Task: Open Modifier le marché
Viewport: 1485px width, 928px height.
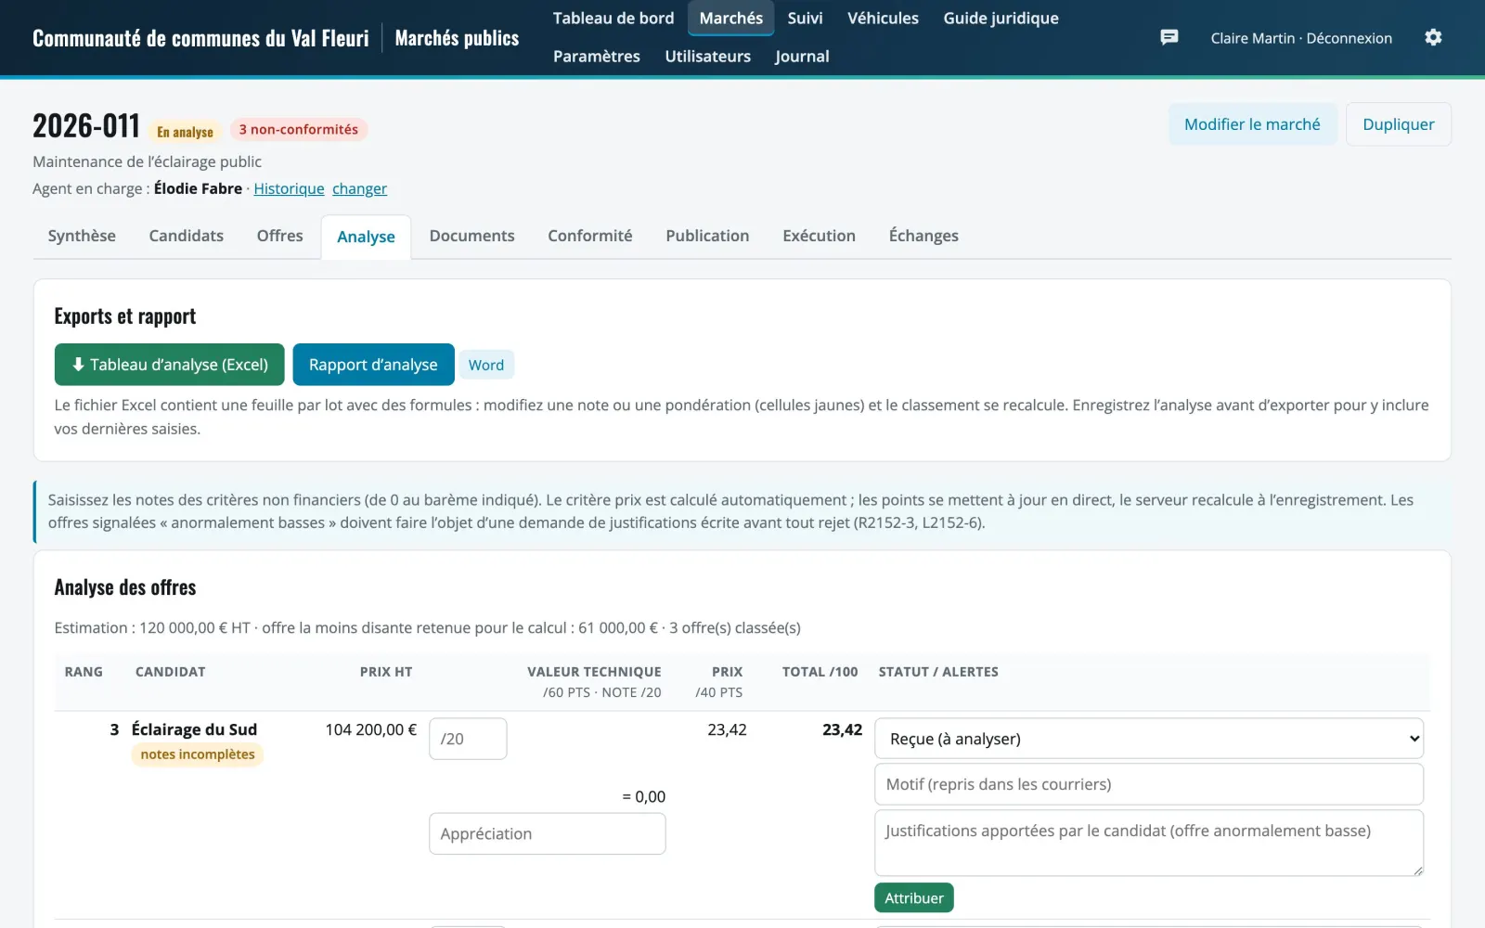Action: 1252,124
